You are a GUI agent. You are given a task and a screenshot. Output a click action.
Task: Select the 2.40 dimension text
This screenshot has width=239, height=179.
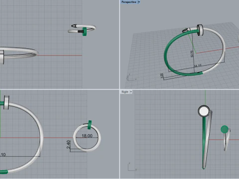tap(69, 145)
